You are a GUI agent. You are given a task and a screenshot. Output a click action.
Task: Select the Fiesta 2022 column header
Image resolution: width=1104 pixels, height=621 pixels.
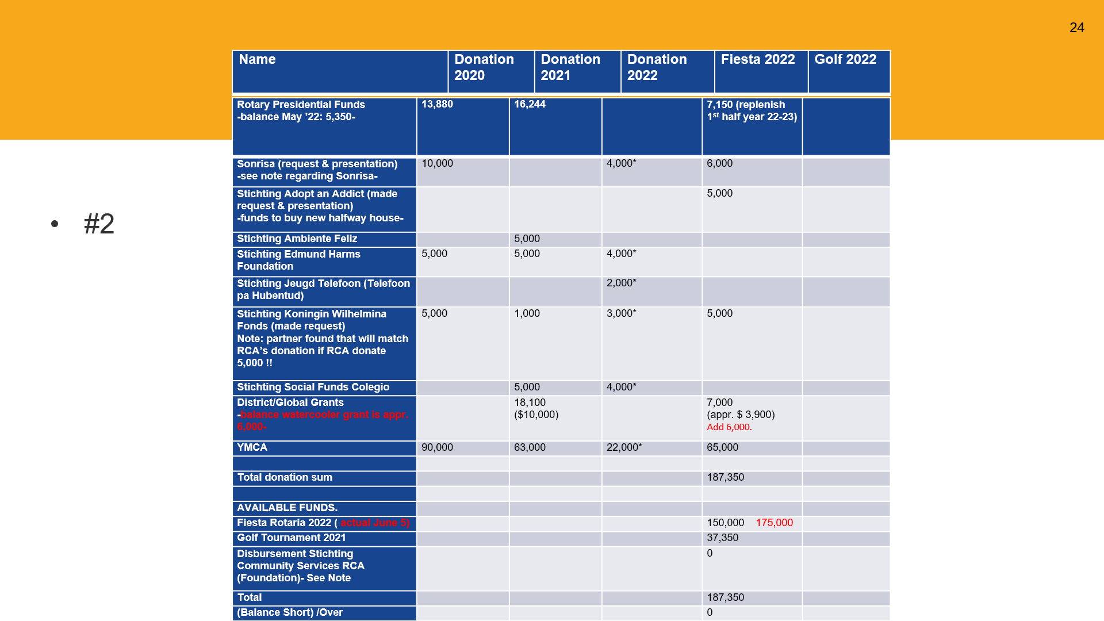click(x=761, y=72)
